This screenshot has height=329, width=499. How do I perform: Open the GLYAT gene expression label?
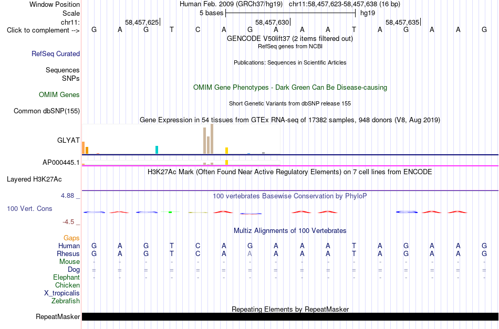68,140
